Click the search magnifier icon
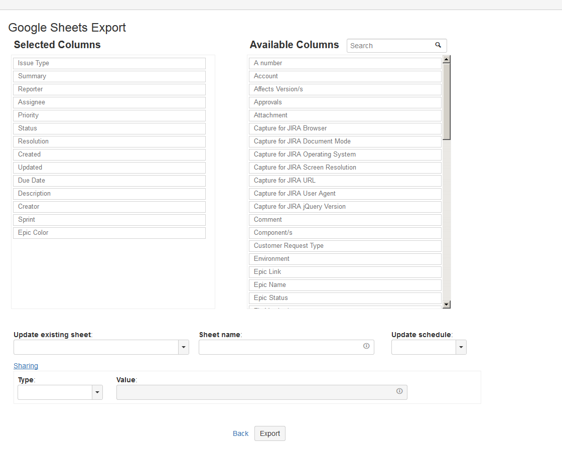Viewport: 562px width, 449px height. [x=438, y=45]
